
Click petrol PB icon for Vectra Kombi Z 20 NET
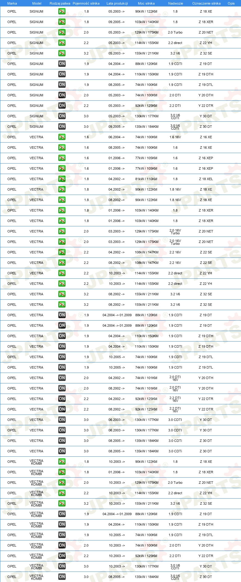pos(62,483)
